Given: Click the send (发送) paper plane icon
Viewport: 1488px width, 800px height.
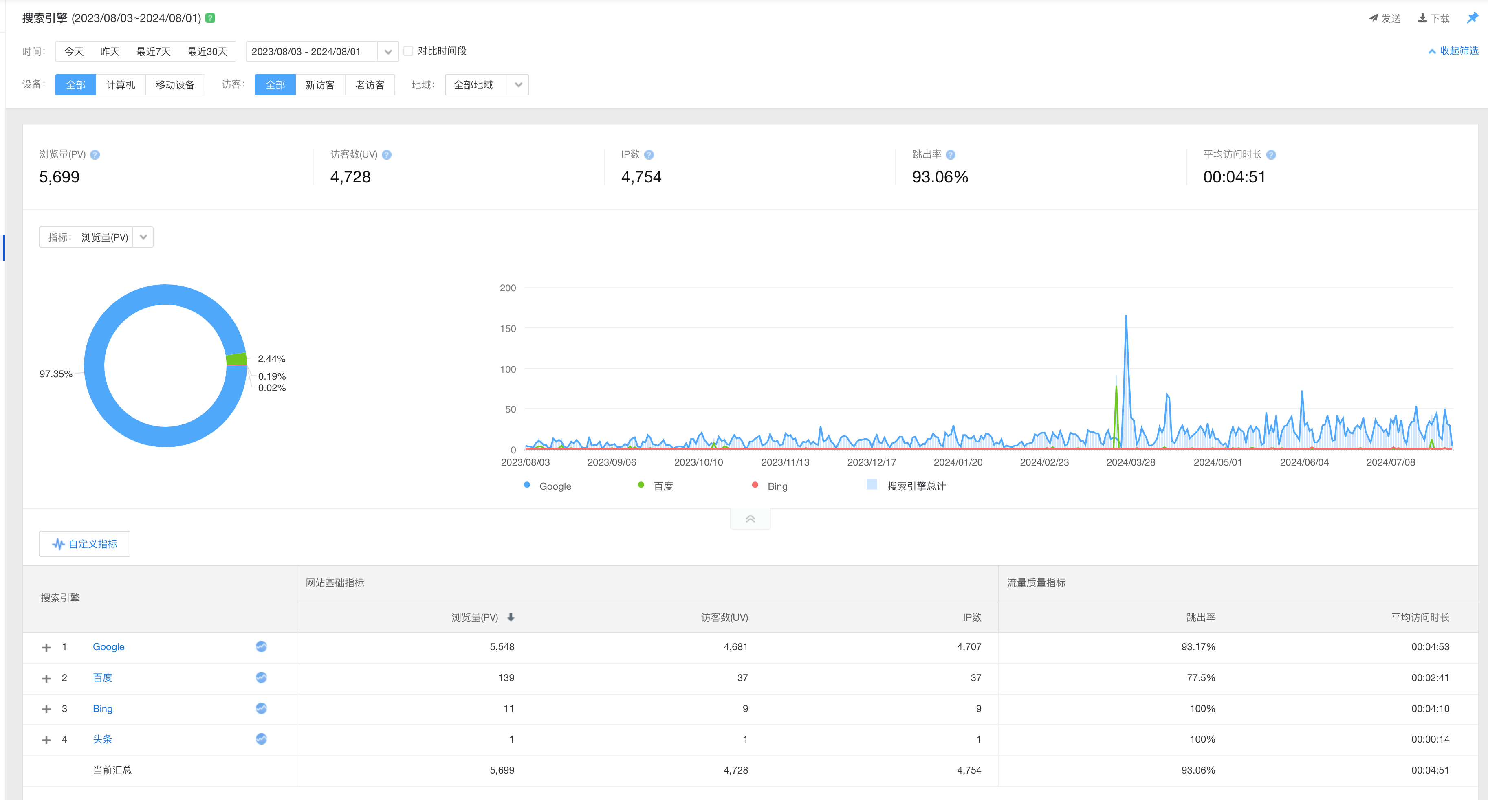Looking at the screenshot, I should tap(1373, 18).
